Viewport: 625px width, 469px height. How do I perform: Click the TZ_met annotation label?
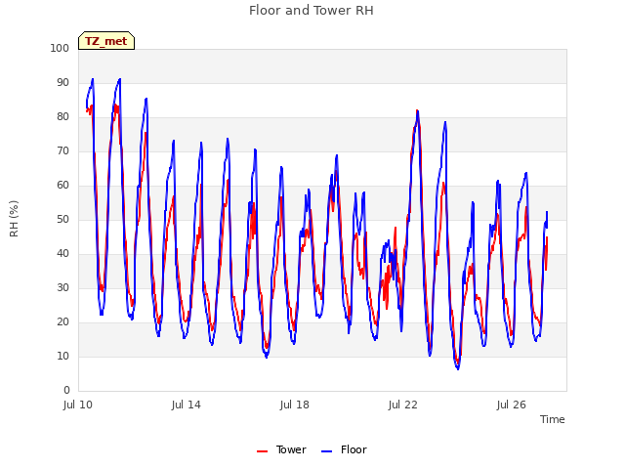(106, 41)
